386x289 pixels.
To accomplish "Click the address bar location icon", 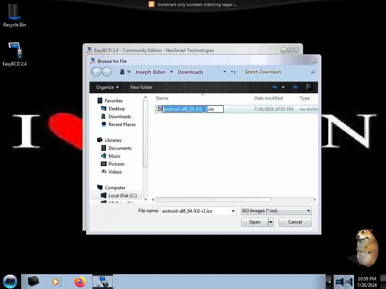I will tap(122, 72).
